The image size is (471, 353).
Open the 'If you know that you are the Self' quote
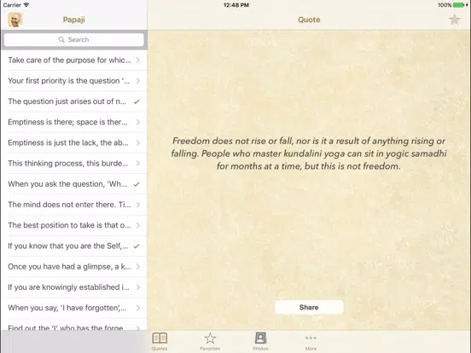tap(74, 246)
